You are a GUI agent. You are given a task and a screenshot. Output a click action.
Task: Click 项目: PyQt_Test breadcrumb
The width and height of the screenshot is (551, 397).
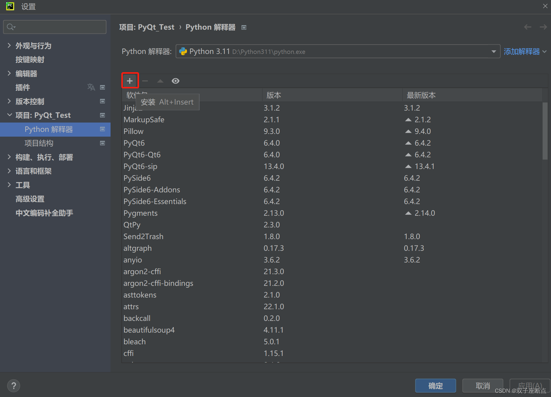(147, 27)
